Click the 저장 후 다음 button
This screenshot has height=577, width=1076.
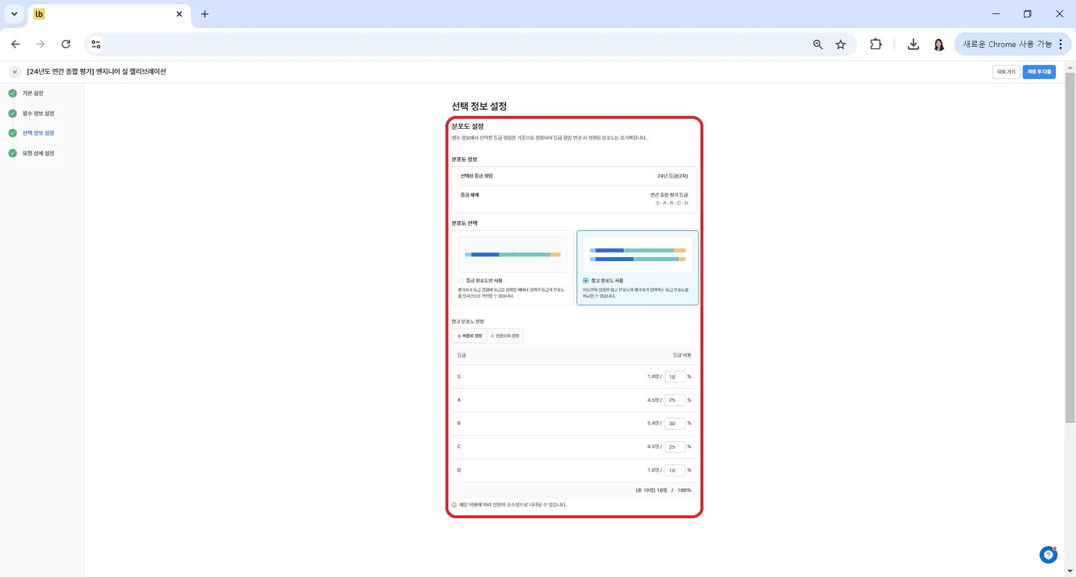pos(1039,72)
